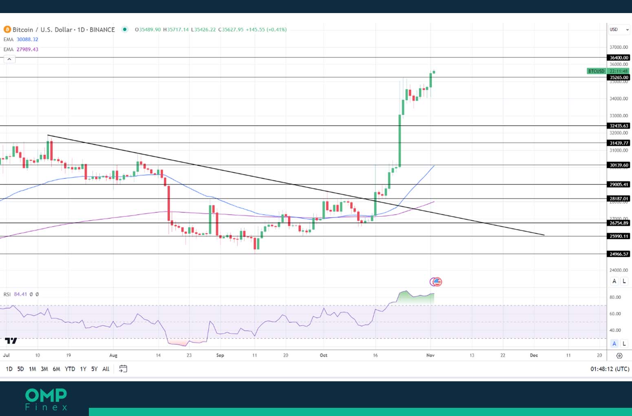Click the 24966.57 price level label
Image resolution: width=632 pixels, height=416 pixels.
619,254
